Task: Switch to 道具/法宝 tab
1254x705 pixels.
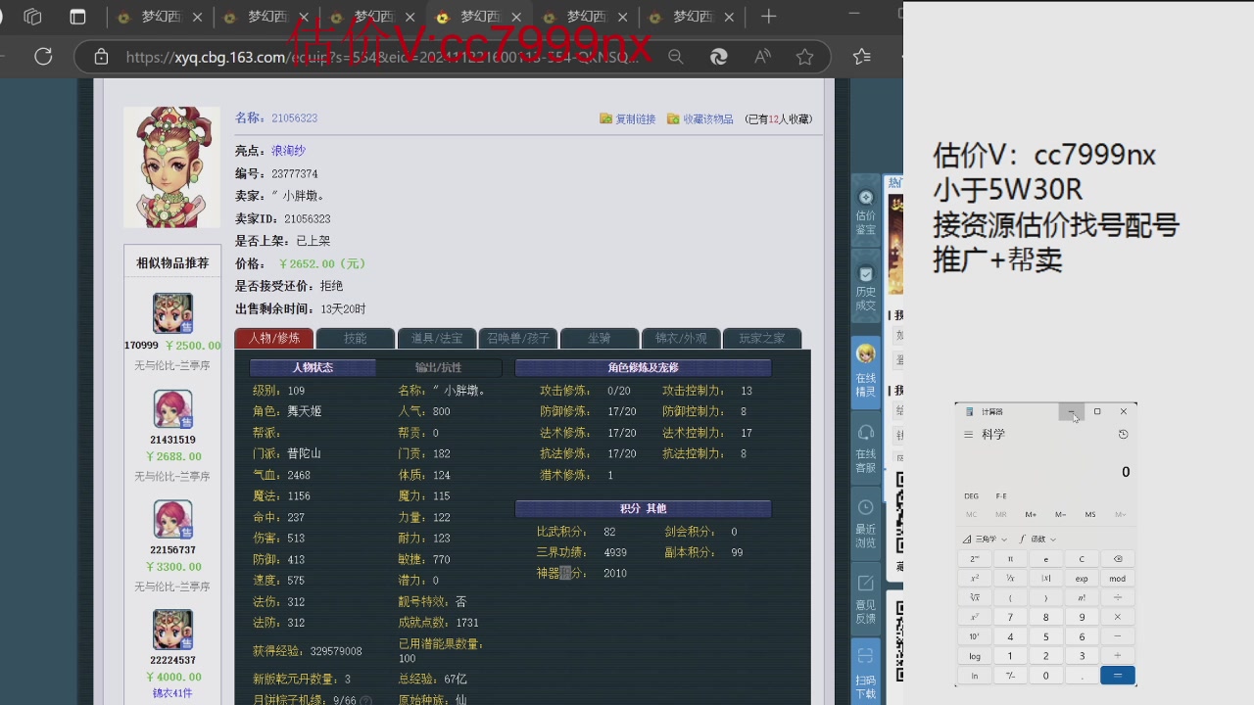Action: [437, 338]
